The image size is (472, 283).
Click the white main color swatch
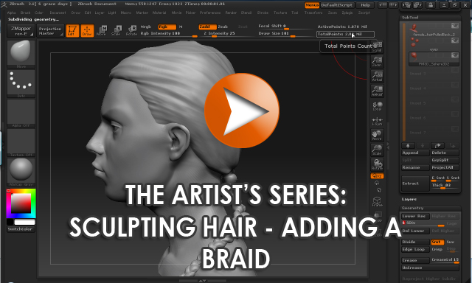[24, 222]
